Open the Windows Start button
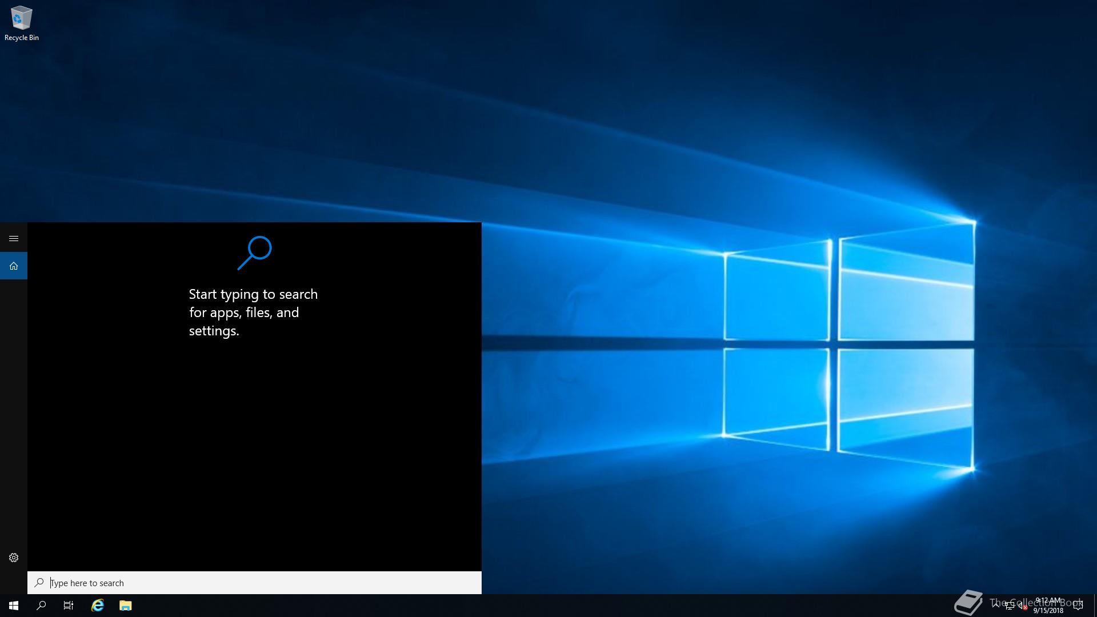This screenshot has width=1097, height=617. coord(14,606)
